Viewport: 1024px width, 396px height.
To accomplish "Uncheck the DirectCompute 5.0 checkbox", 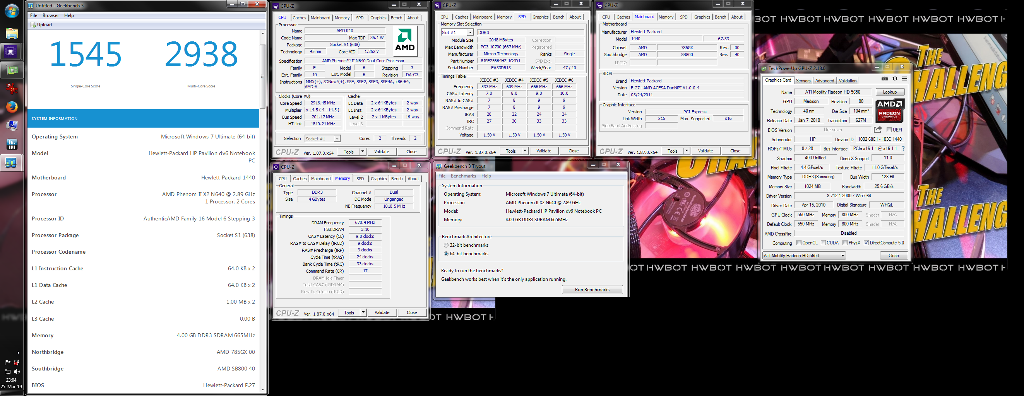I will (x=866, y=243).
